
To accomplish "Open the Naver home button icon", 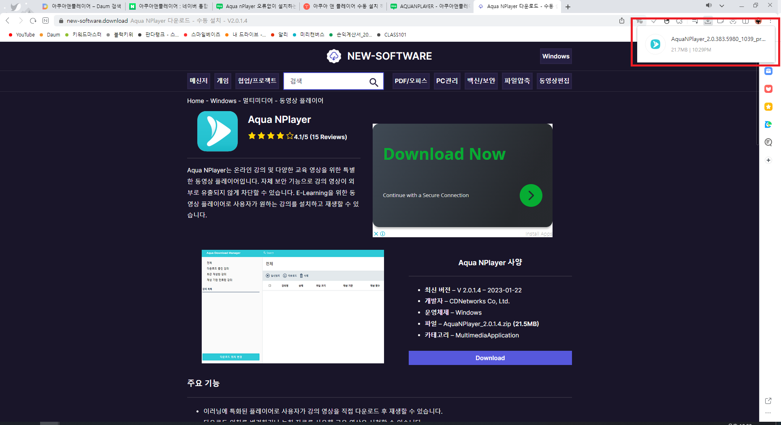I will click(46, 21).
